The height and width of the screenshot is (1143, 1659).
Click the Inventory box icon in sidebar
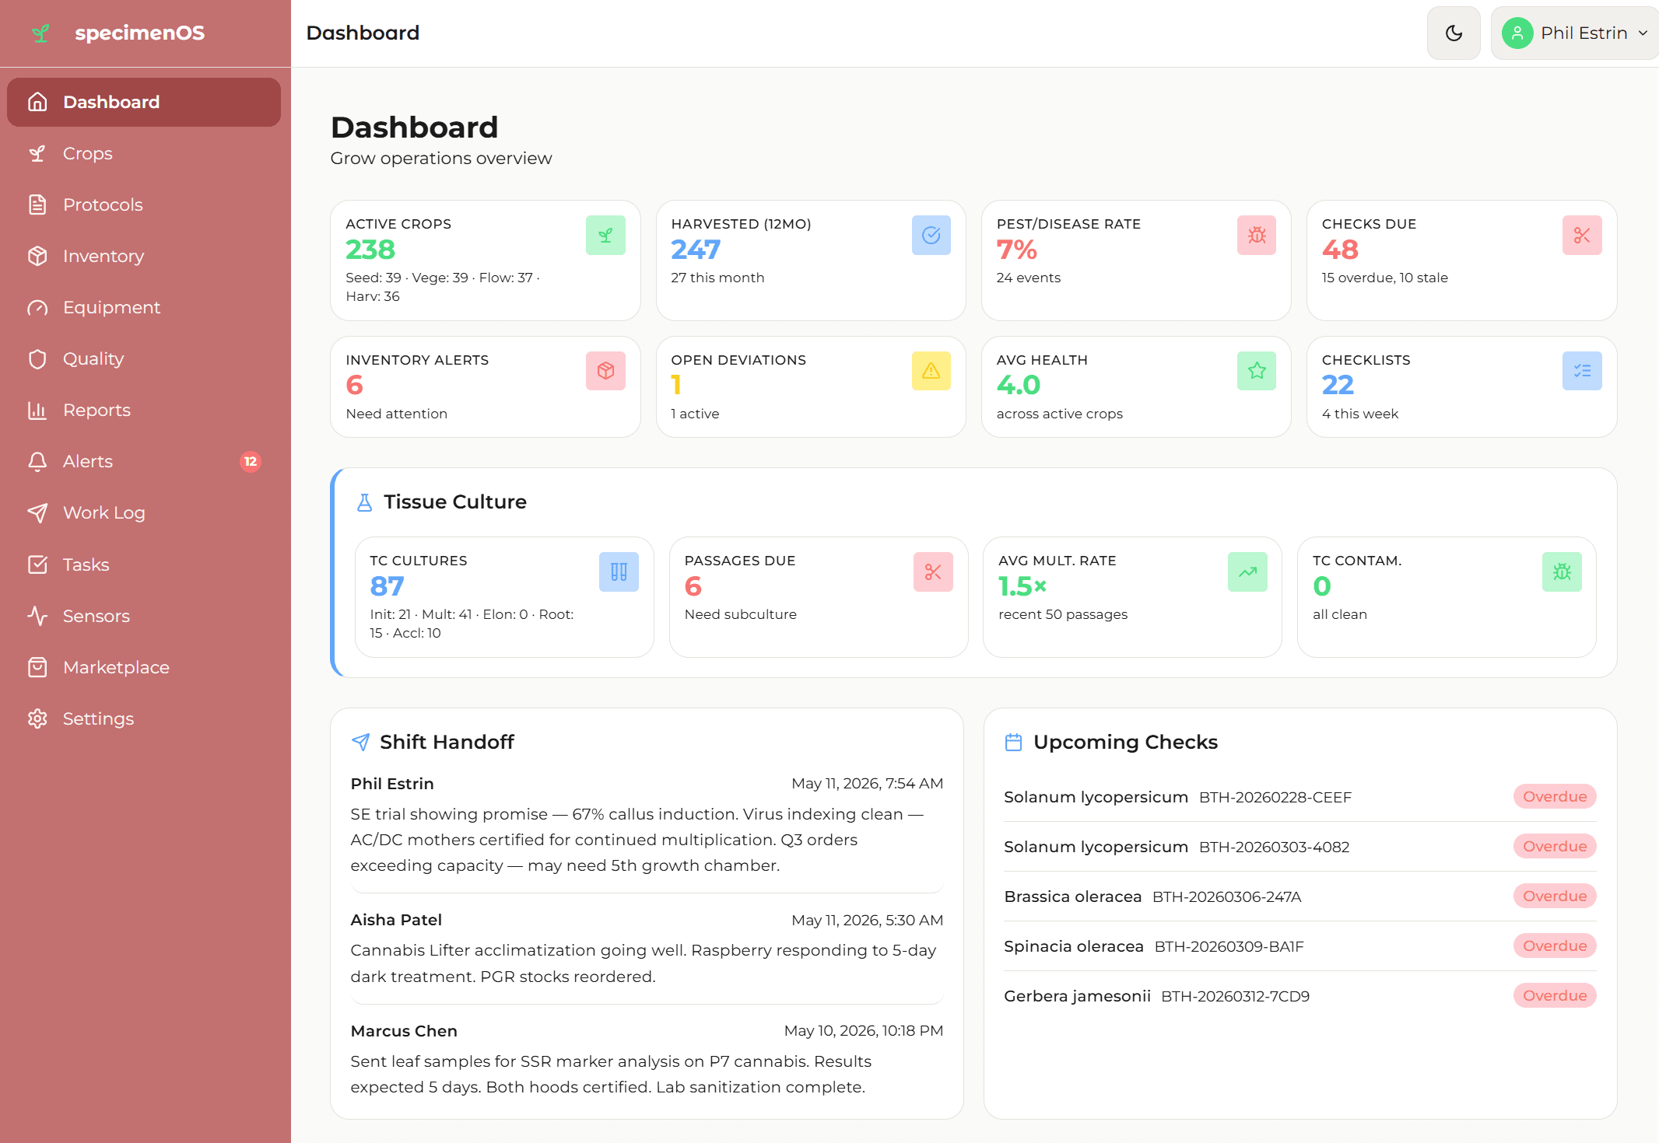click(37, 256)
